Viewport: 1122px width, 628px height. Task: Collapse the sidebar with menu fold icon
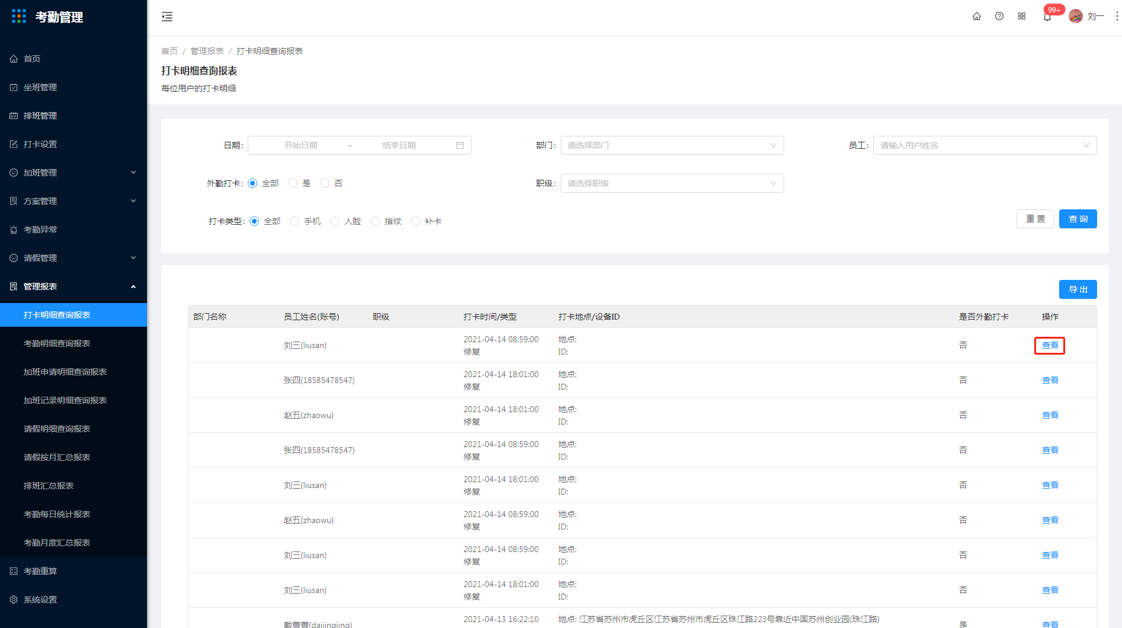tap(167, 17)
